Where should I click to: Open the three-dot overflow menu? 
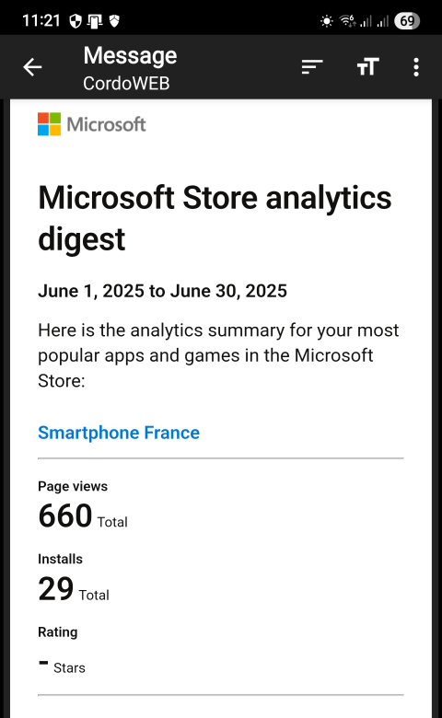tap(416, 67)
